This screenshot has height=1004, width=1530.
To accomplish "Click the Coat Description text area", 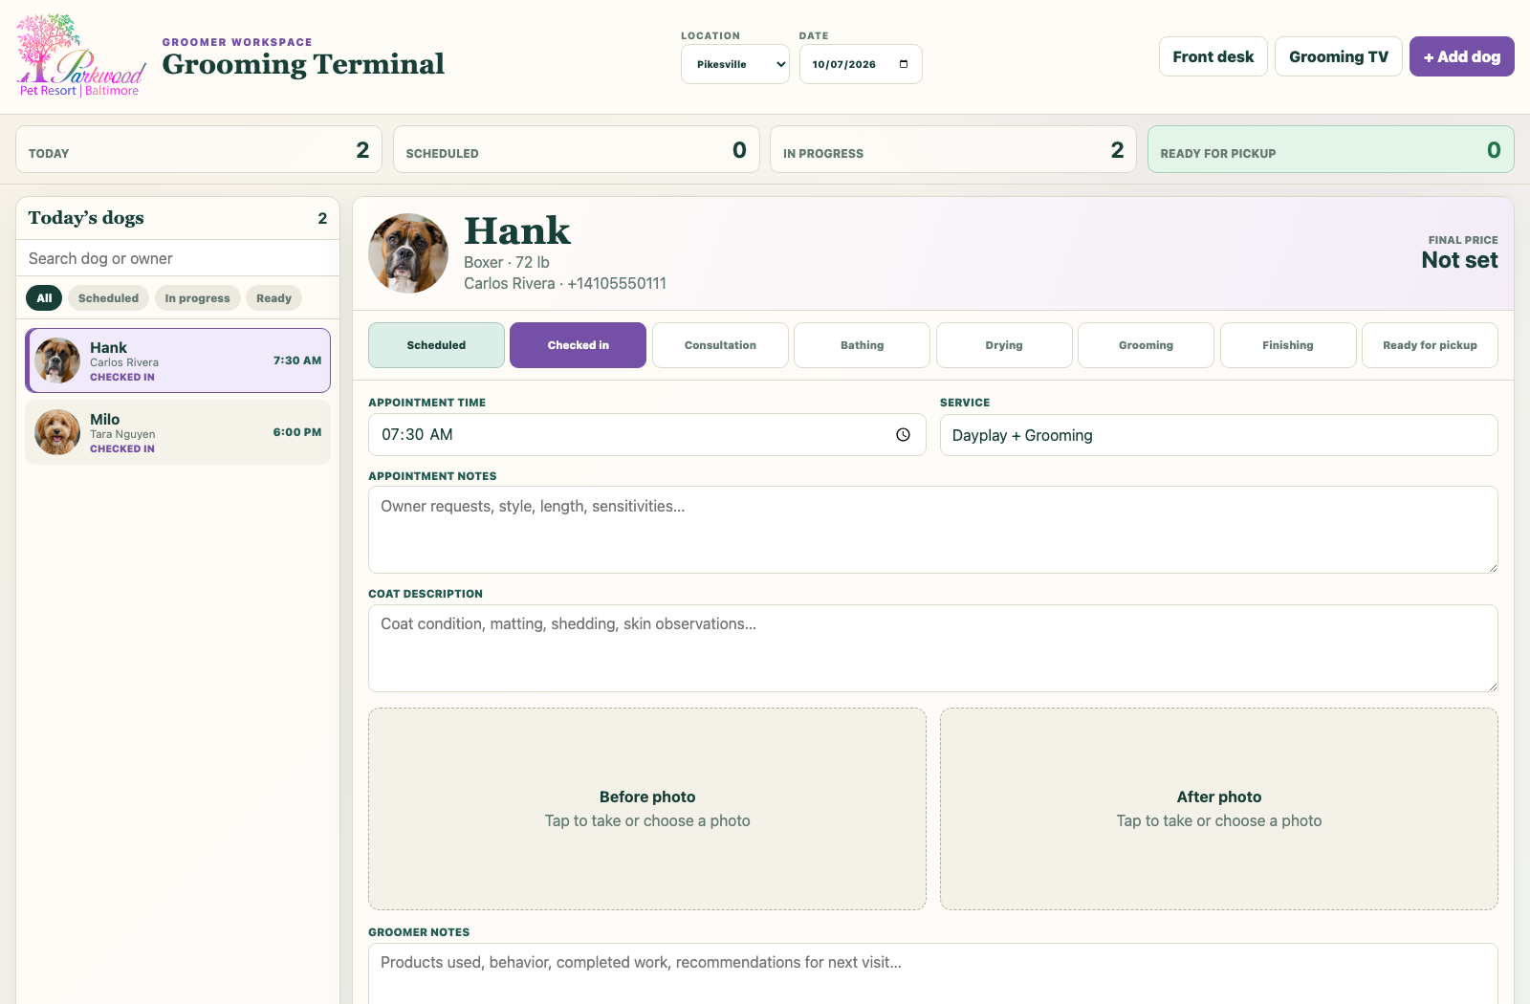I will pos(933,648).
